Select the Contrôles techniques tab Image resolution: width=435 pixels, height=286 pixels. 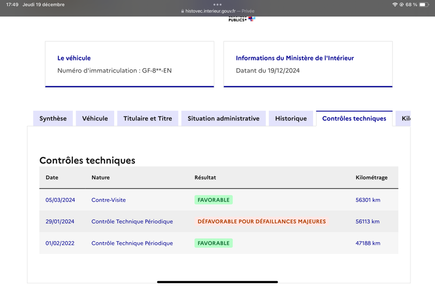(354, 118)
